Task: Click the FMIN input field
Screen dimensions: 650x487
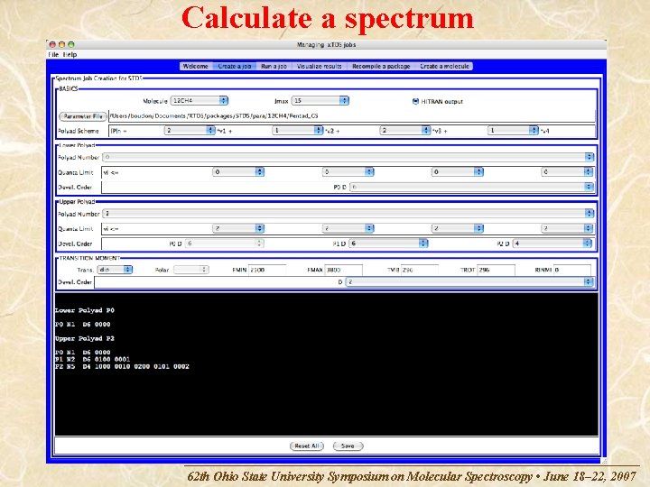Action: [267, 270]
